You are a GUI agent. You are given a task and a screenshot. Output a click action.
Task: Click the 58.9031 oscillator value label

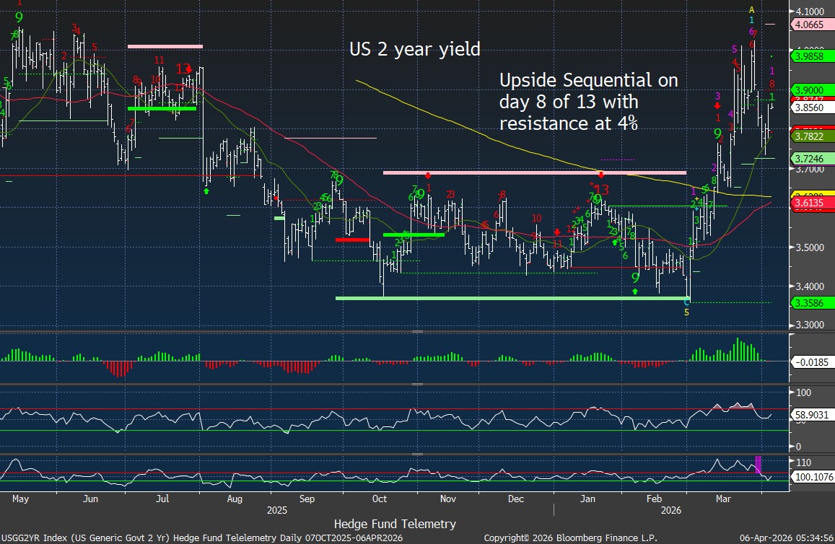tap(811, 416)
